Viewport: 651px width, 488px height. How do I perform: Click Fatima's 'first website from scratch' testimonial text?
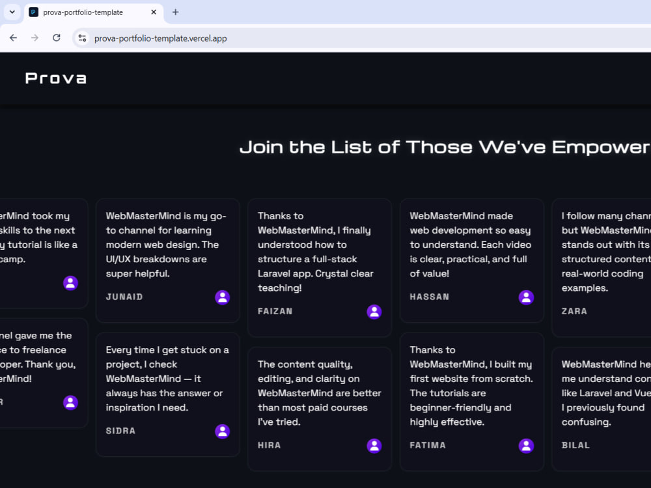(471, 386)
